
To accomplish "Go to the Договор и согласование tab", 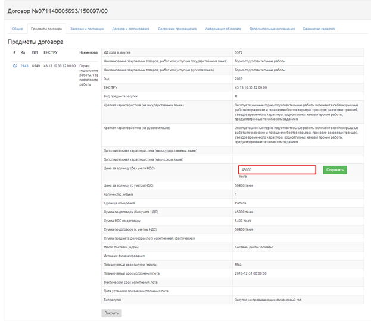I will [x=131, y=29].
